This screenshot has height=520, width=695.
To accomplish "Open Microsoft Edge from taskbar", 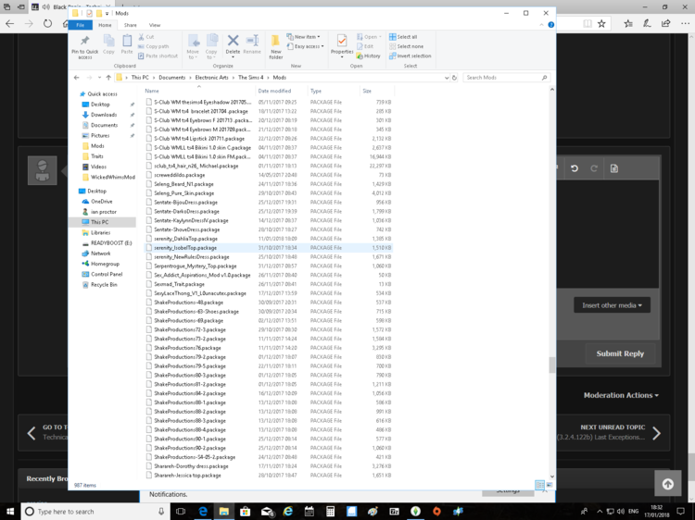I will coord(203,512).
